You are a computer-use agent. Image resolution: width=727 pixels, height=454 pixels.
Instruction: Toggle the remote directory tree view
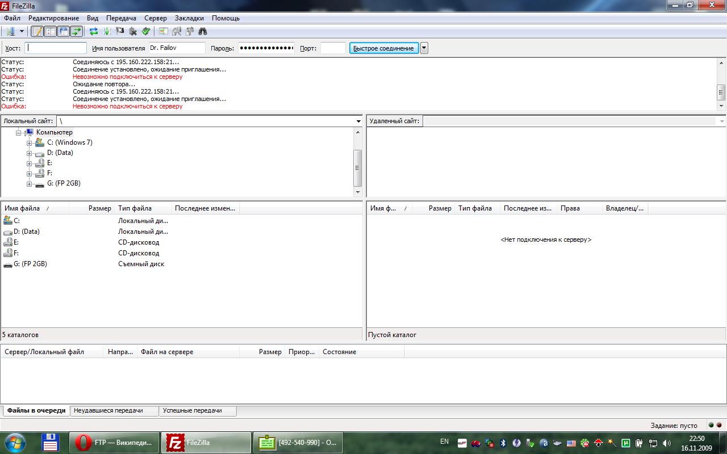click(x=64, y=32)
